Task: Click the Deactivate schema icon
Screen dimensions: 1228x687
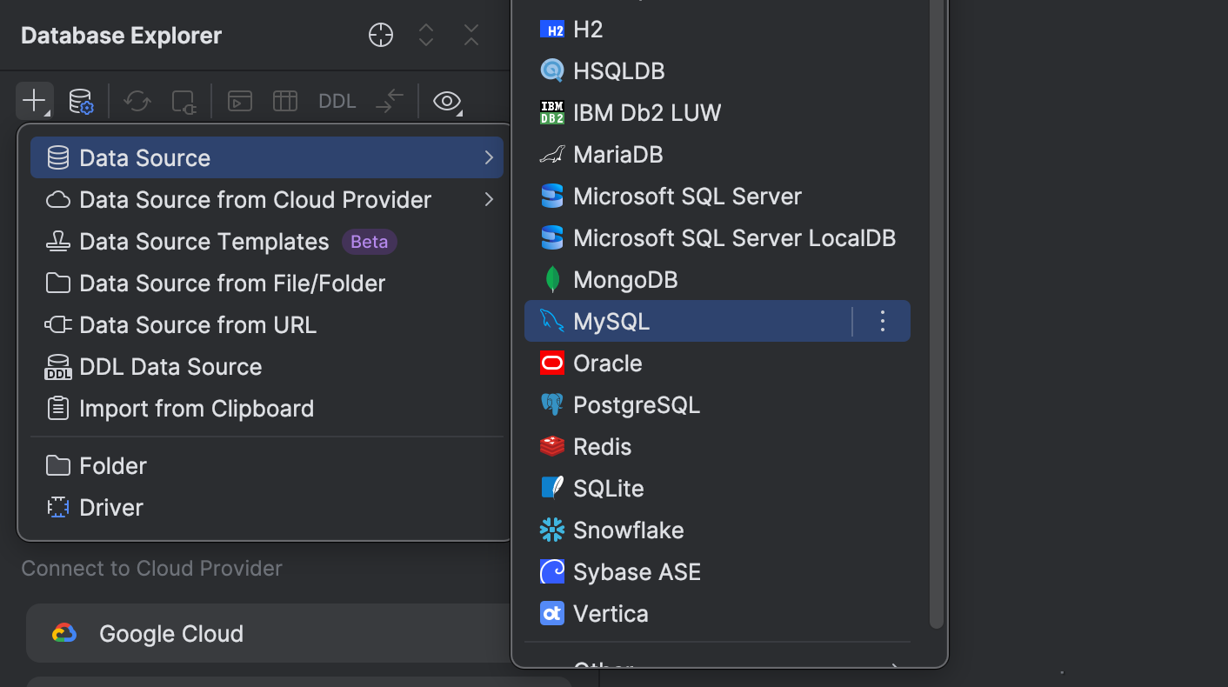Action: [184, 101]
